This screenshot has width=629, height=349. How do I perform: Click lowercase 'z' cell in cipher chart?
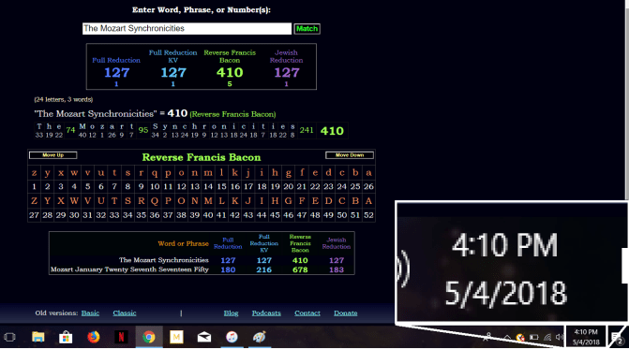click(x=34, y=173)
